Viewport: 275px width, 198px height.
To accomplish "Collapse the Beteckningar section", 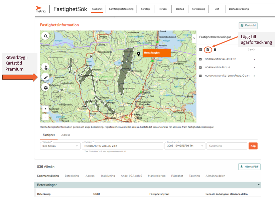I will pyautogui.click(x=259, y=185).
